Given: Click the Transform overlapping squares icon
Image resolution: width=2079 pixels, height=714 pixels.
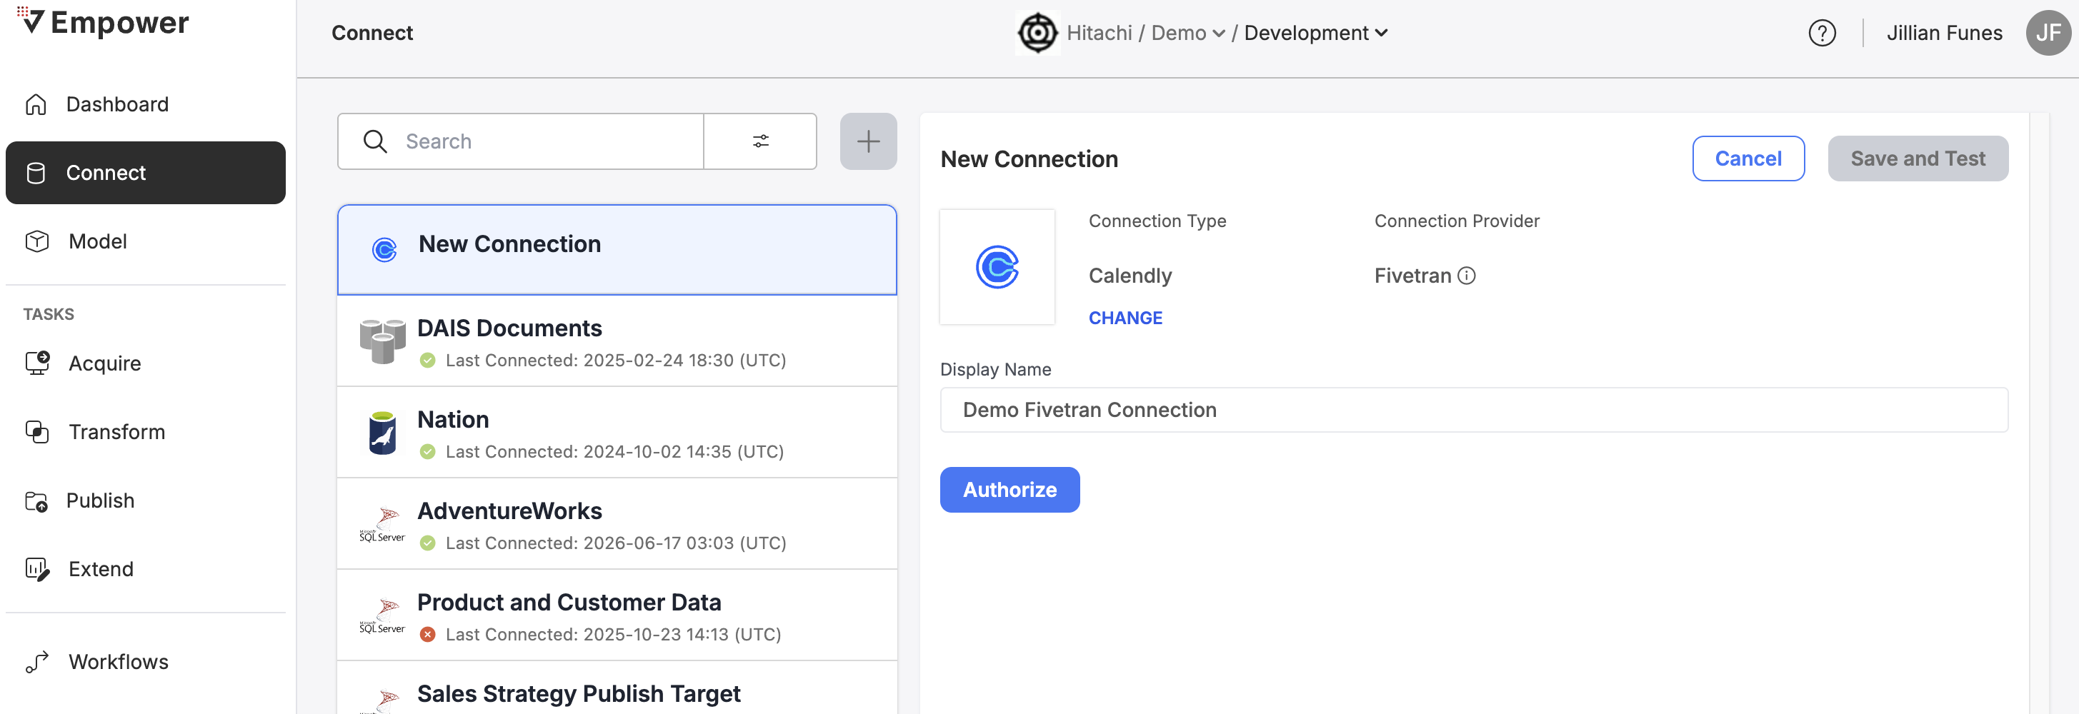Looking at the screenshot, I should 37,432.
